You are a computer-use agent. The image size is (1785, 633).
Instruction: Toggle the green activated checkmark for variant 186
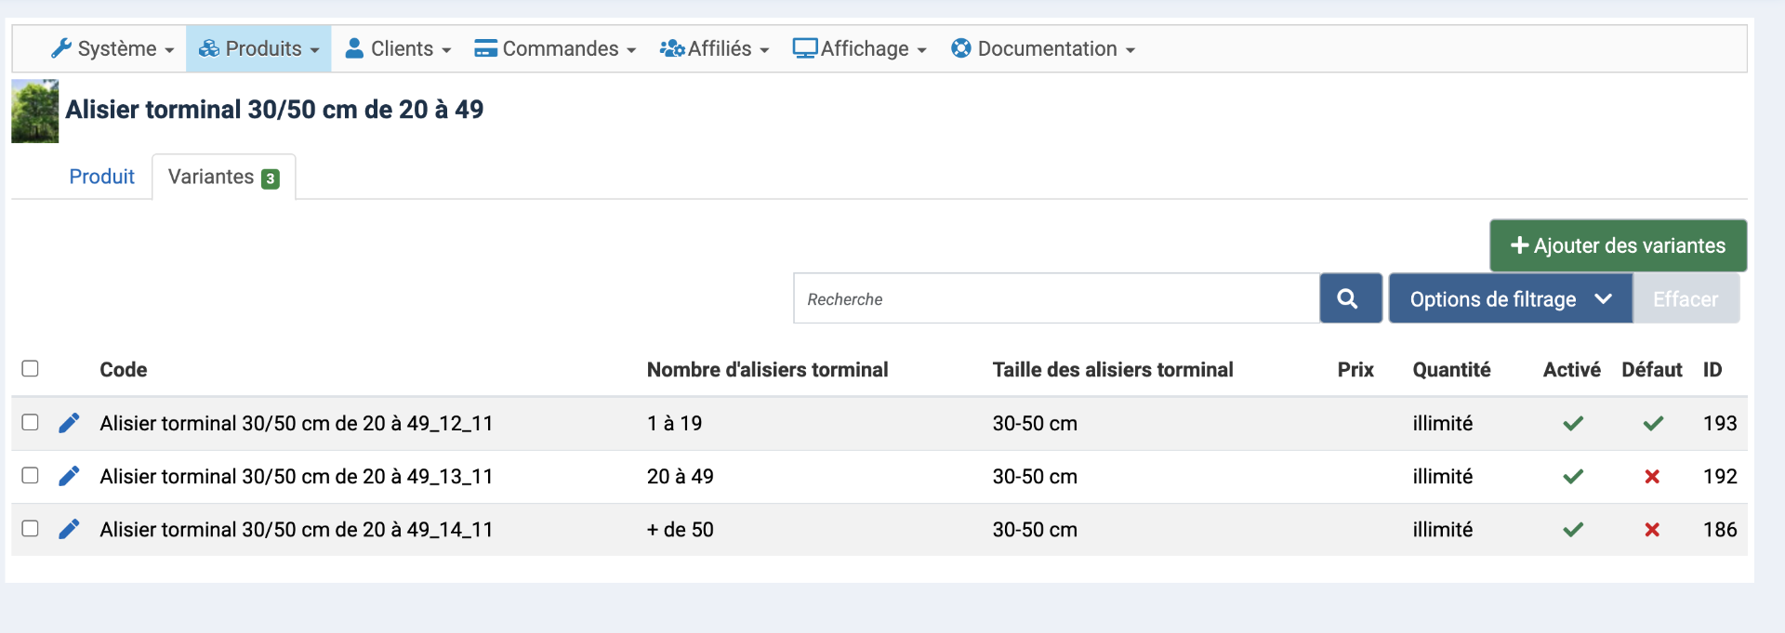point(1572,530)
